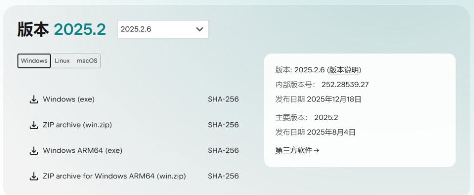Click the download icon beside Windows (exe)

tap(33, 100)
